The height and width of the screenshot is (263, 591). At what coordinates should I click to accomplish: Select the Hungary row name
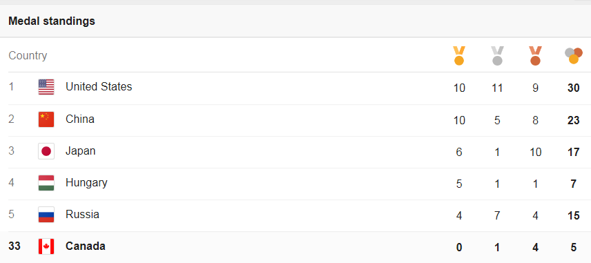[x=86, y=183]
